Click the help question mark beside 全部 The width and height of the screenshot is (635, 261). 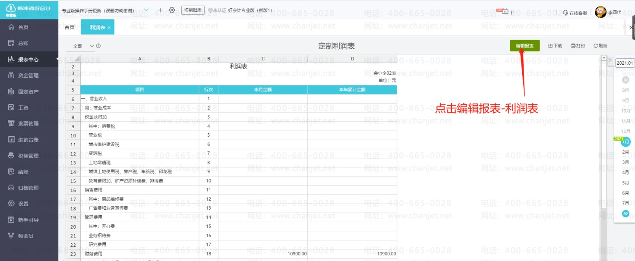pos(98,46)
